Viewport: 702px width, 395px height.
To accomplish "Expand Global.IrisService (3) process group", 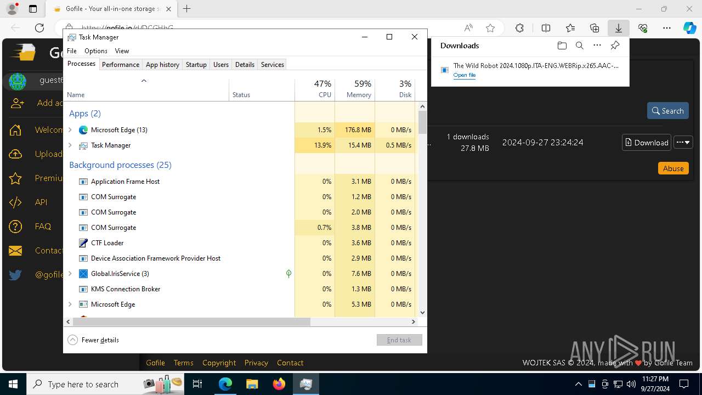I will pos(70,274).
